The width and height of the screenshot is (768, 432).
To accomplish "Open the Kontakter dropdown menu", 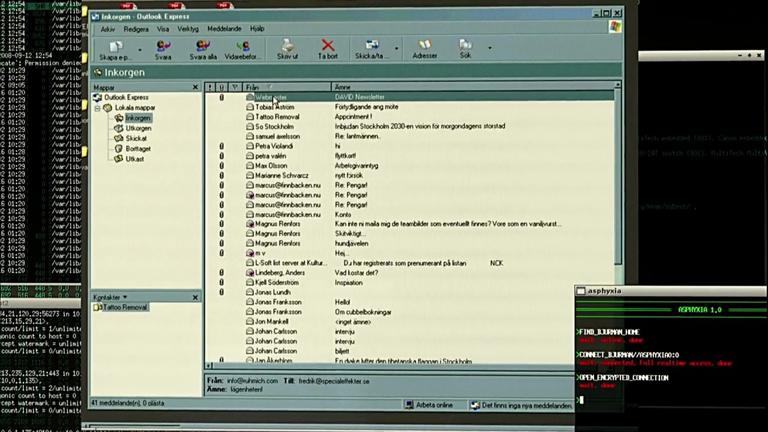I will point(110,298).
